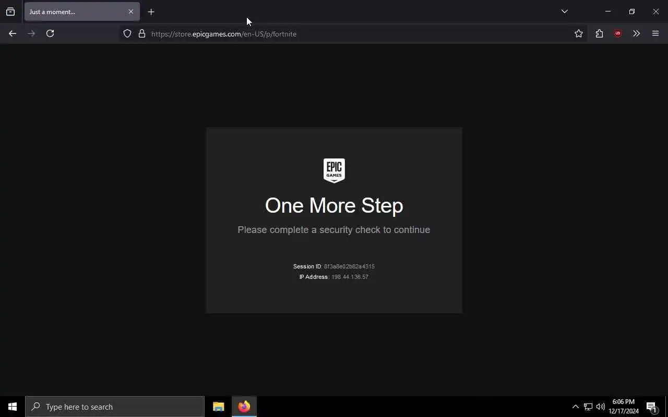Open File Explorer from taskbar

[x=219, y=407]
